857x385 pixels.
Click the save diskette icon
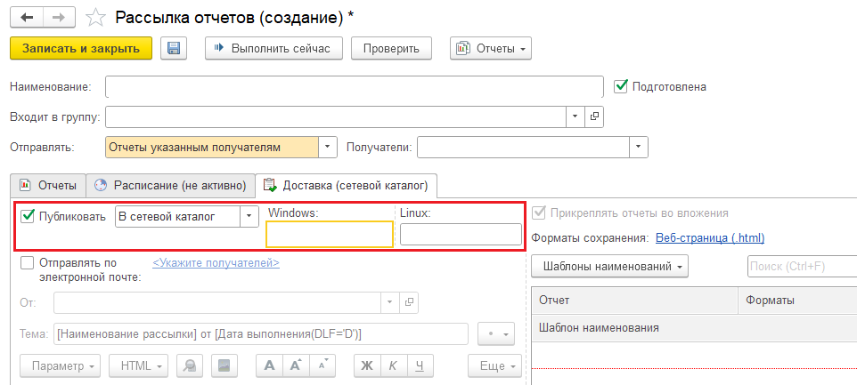(x=174, y=49)
